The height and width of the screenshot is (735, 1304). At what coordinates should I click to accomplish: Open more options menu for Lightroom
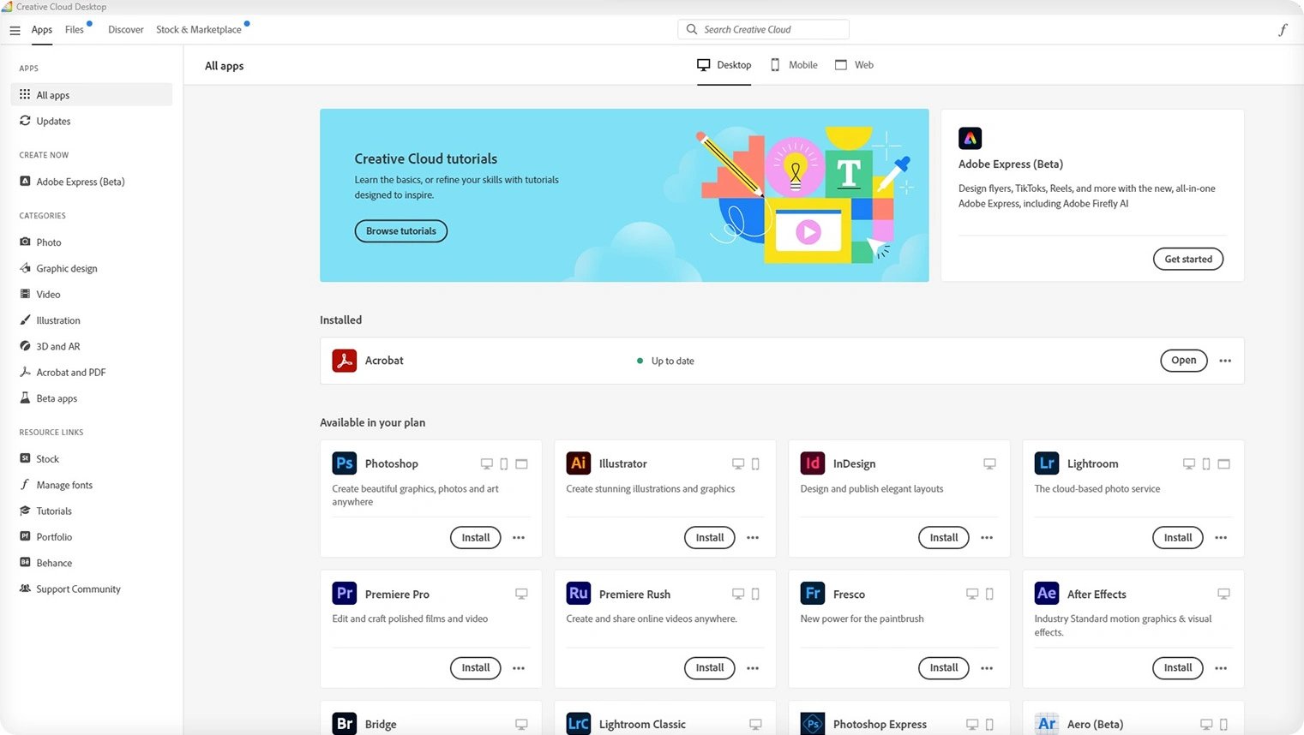[x=1221, y=538]
